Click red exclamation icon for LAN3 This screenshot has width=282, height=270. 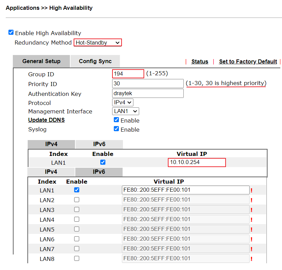tap(251, 210)
